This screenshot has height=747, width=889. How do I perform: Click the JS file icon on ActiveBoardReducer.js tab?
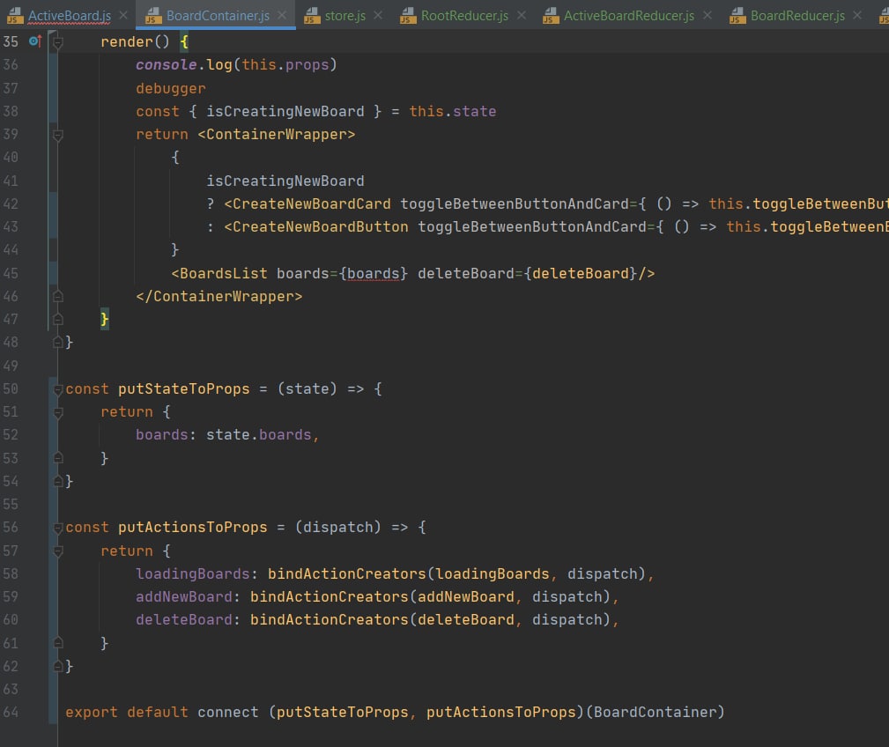pyautogui.click(x=551, y=15)
